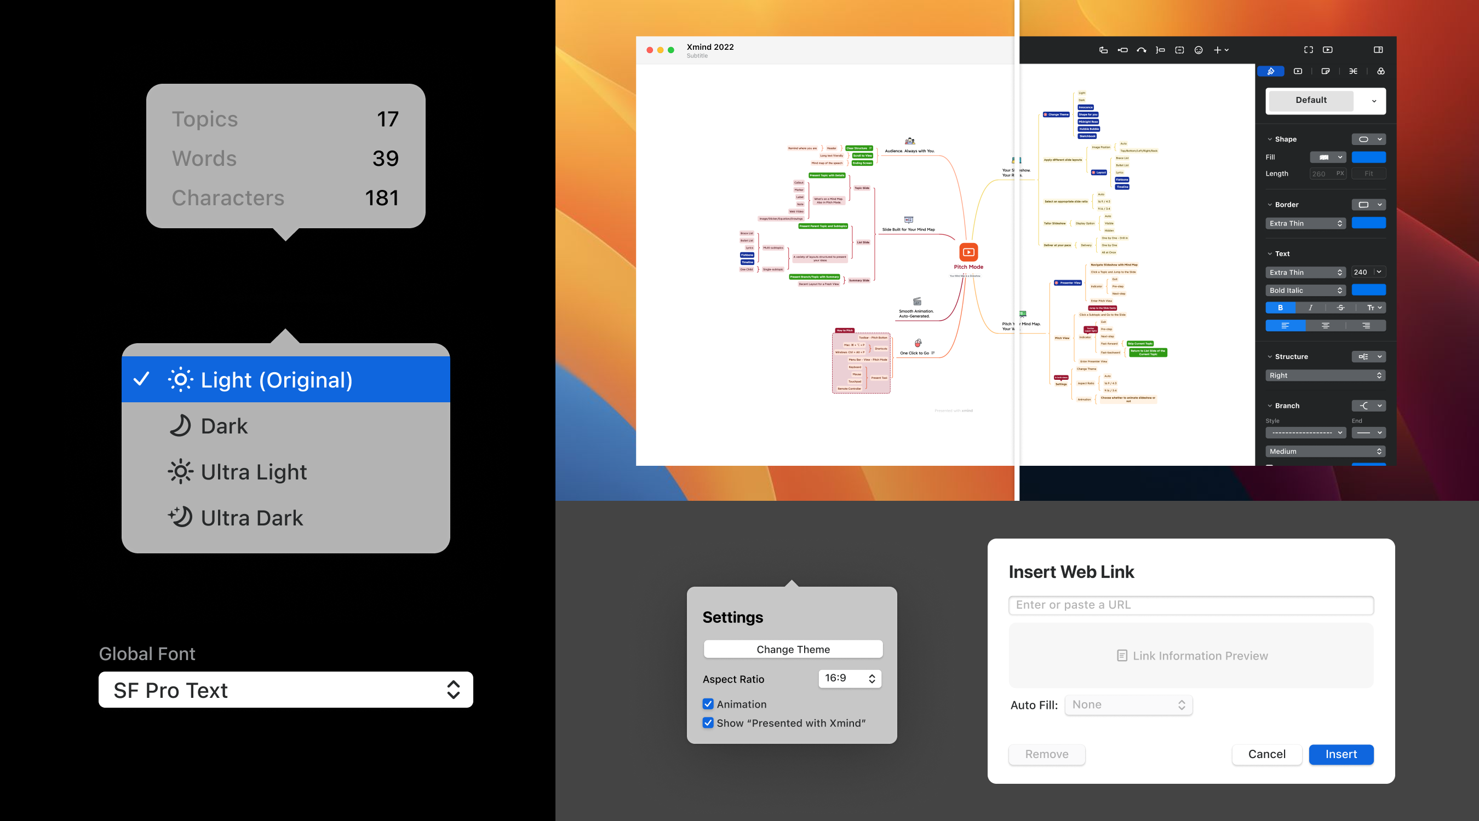Click the Enter or paste a URL field

coord(1190,605)
